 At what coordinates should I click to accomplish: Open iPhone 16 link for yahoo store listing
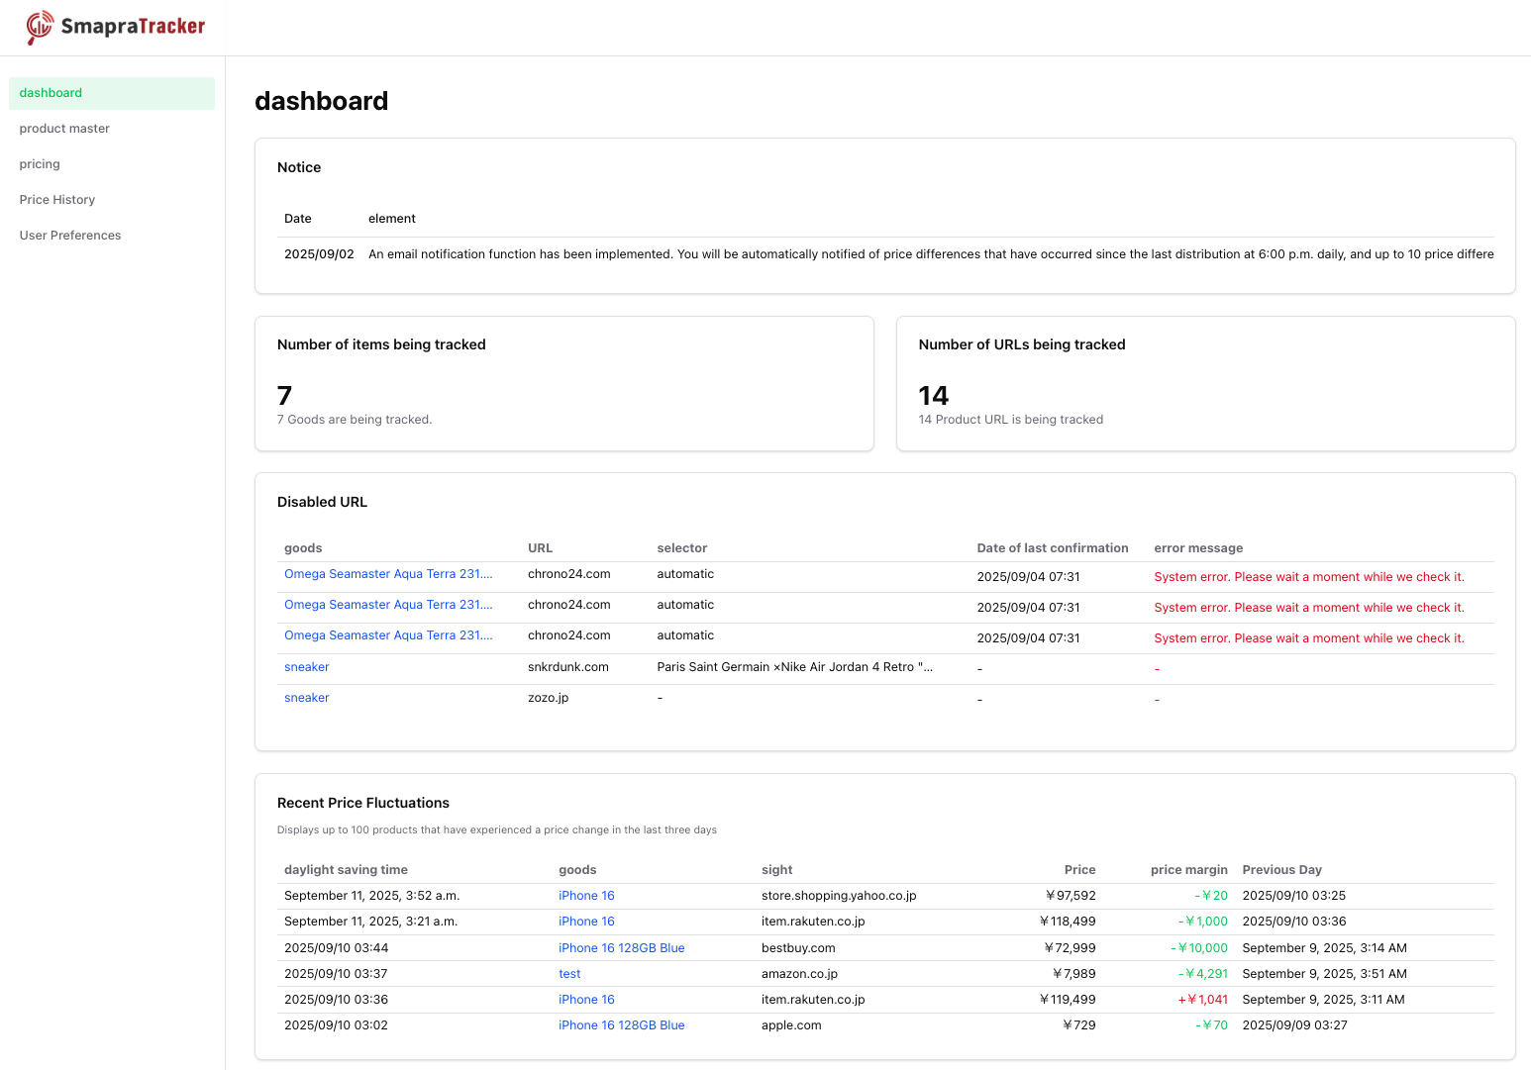(x=586, y=895)
